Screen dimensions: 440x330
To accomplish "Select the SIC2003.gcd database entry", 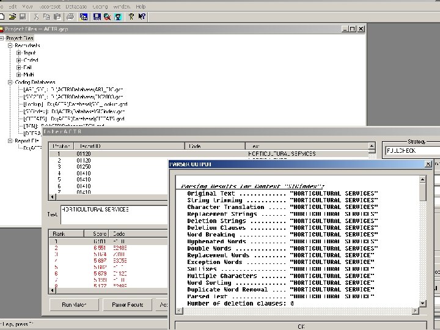I will click(73, 97).
